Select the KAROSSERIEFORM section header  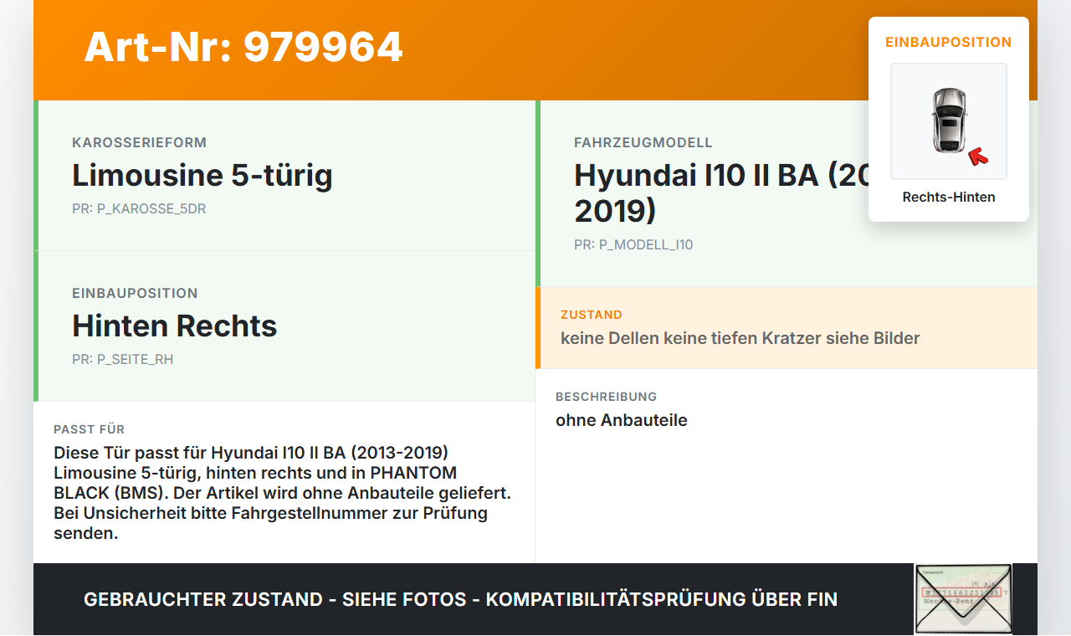139,142
